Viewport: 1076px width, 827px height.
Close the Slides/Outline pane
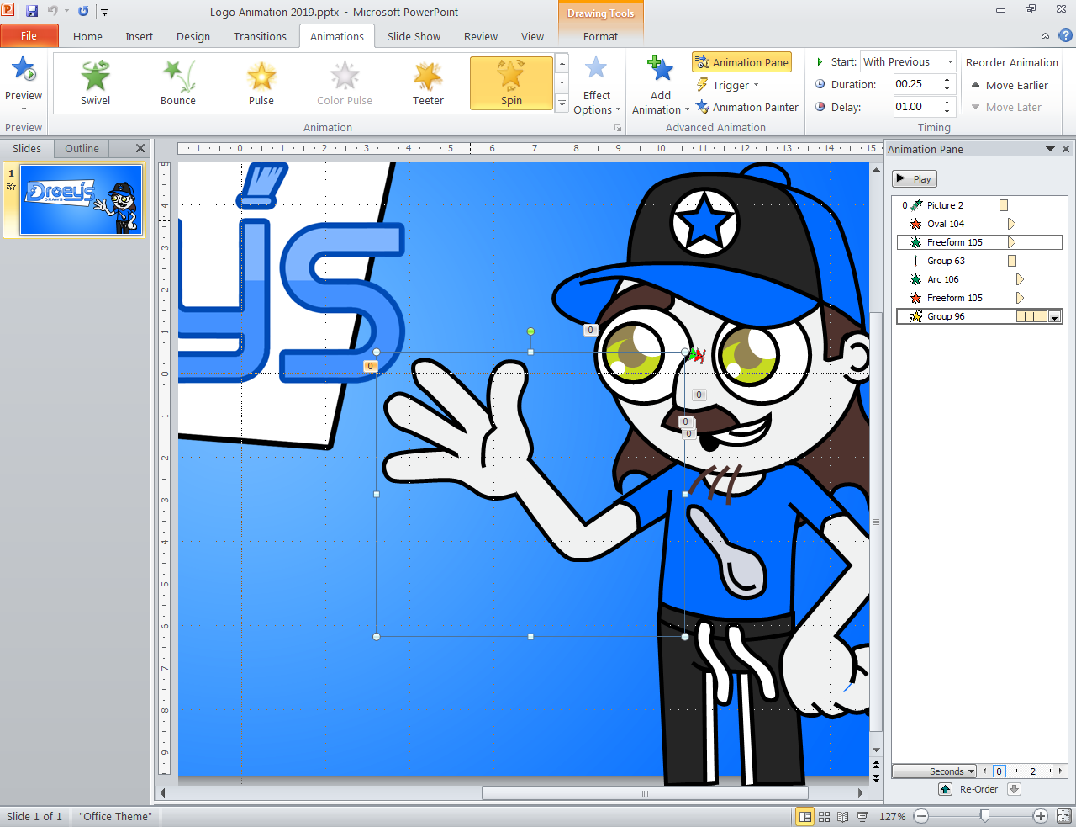[140, 148]
